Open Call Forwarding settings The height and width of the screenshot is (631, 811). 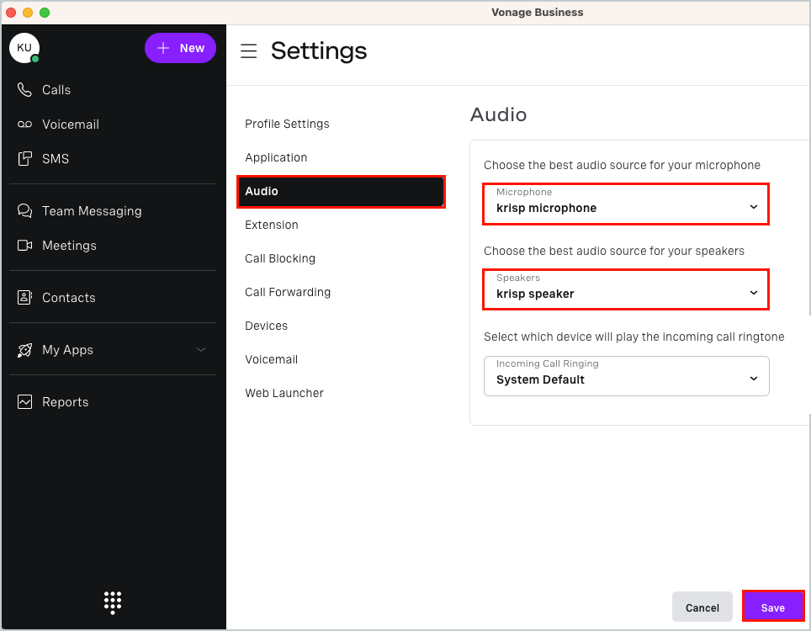[x=288, y=292]
